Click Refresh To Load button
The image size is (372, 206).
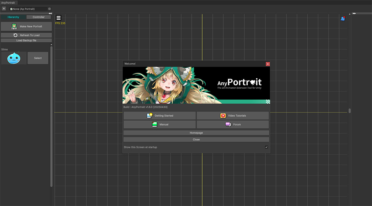pyautogui.click(x=26, y=35)
